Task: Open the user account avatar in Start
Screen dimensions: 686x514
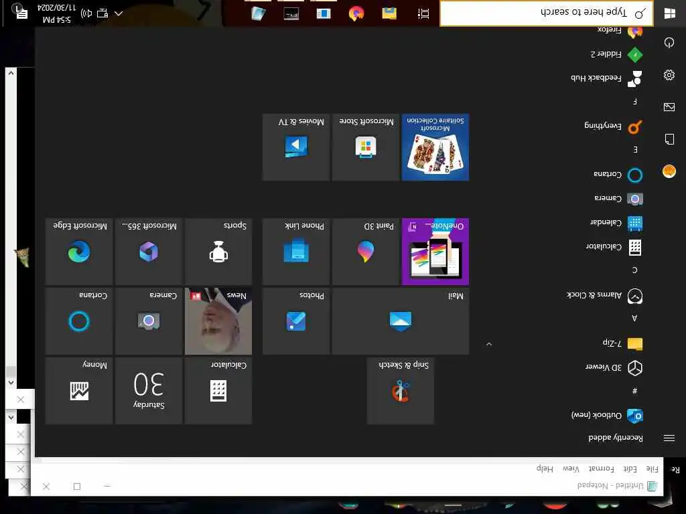Action: coord(669,171)
